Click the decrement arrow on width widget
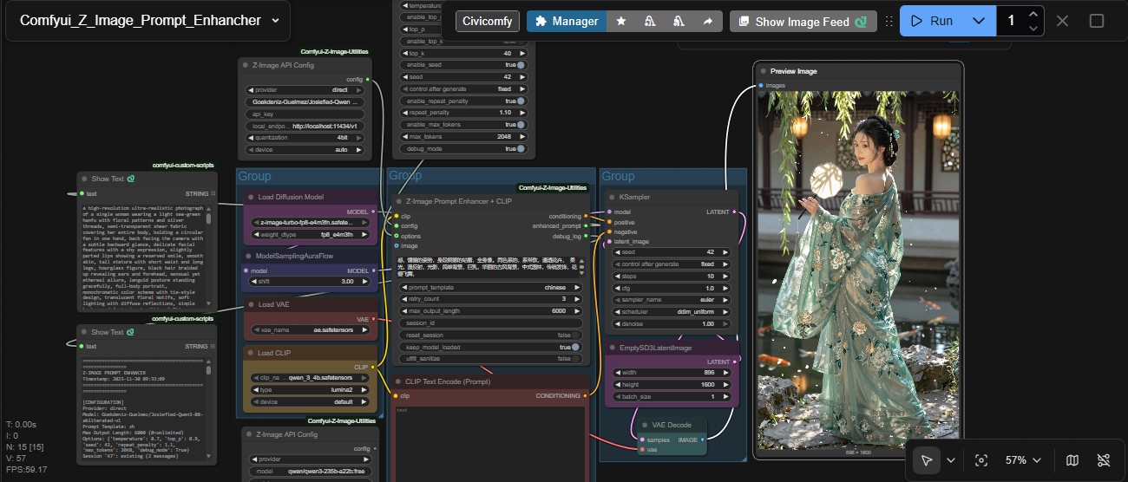The width and height of the screenshot is (1128, 482). 618,373
